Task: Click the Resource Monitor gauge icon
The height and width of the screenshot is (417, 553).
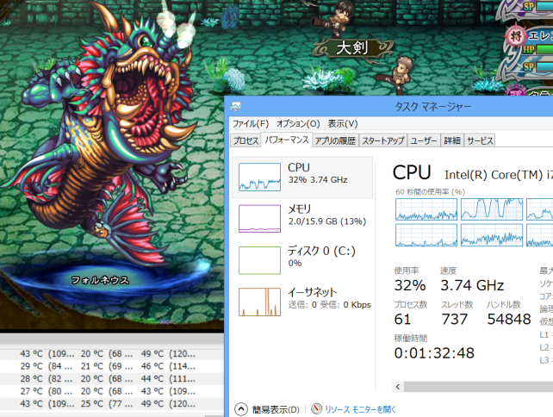Action: pos(316,409)
